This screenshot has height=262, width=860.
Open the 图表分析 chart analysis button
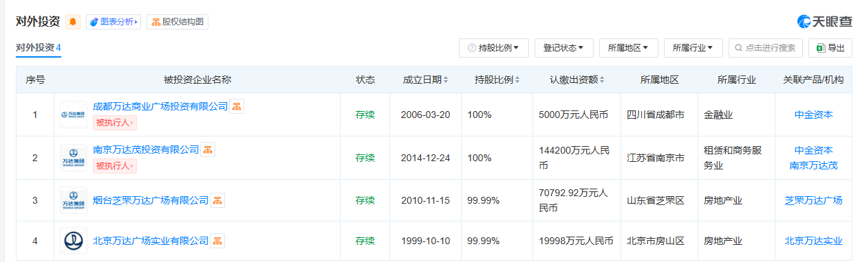114,22
